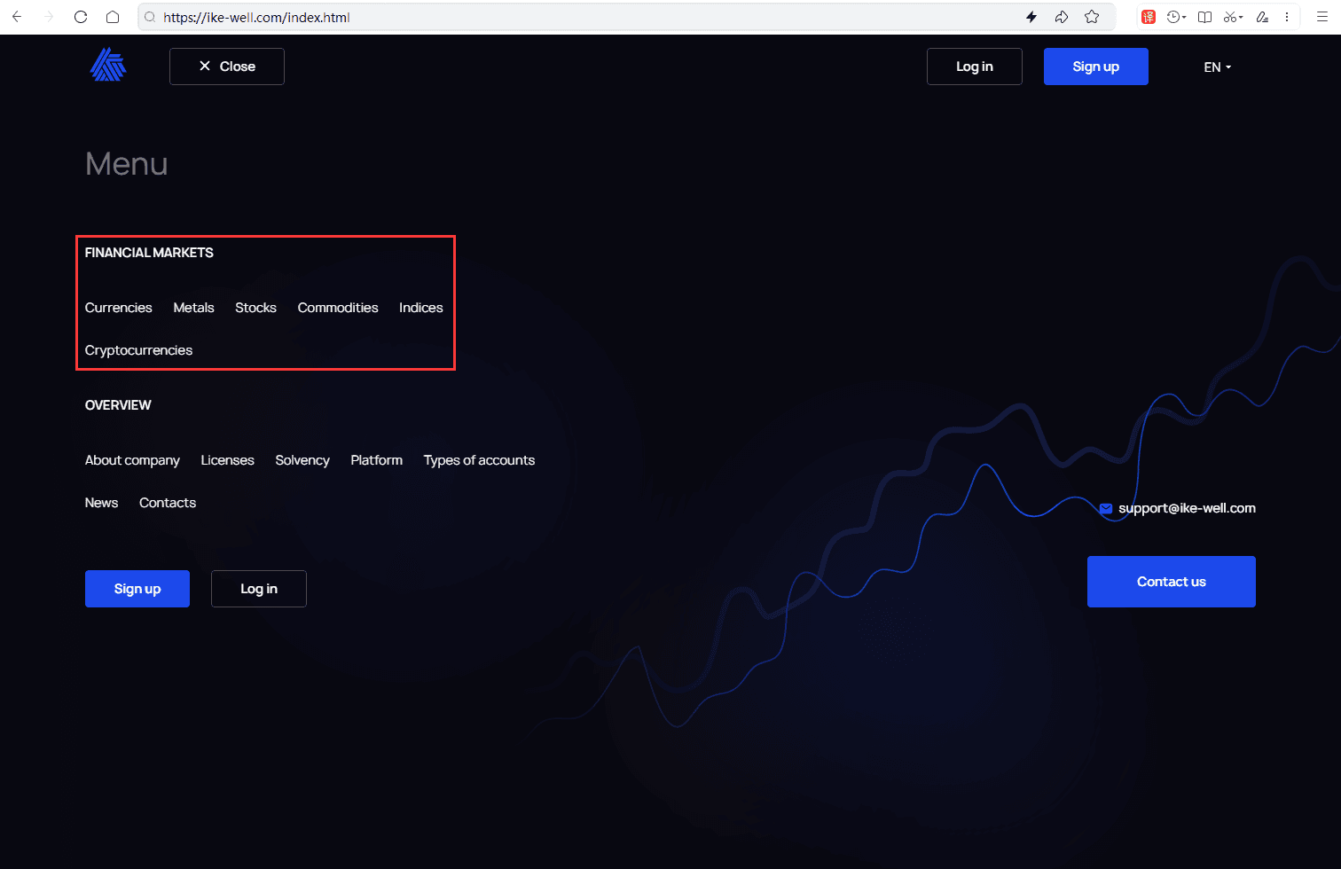
Task: Click Log in button below the menu
Action: click(259, 589)
